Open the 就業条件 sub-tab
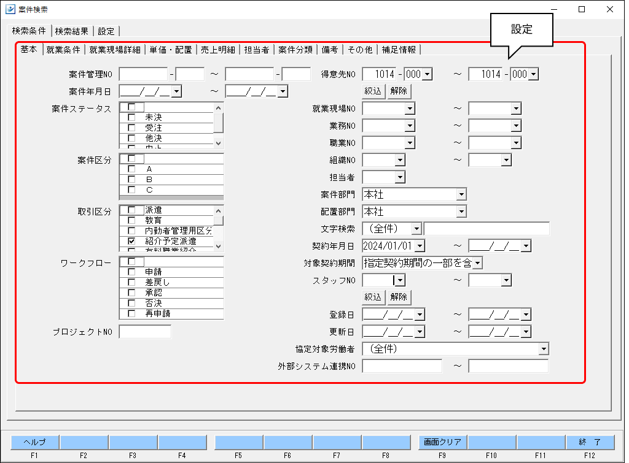This screenshot has width=629, height=463. 63,50
